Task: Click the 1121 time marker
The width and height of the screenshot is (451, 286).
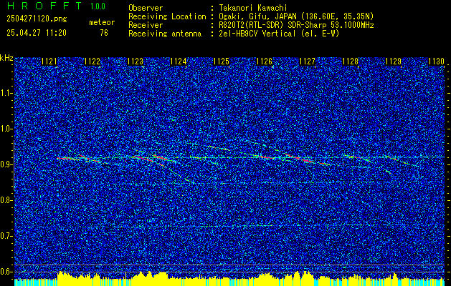Action: coord(49,61)
